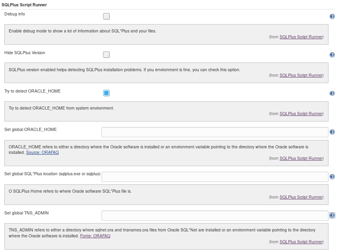Click the Debug info label
338x252 pixels.
click(15, 14)
